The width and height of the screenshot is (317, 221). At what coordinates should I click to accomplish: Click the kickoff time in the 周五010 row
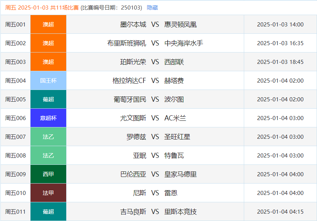[280, 193]
